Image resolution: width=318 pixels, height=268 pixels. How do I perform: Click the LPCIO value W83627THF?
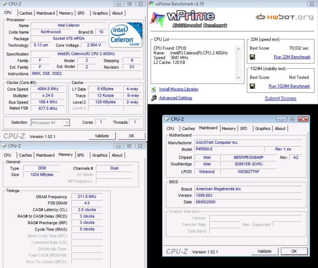[x=248, y=172]
